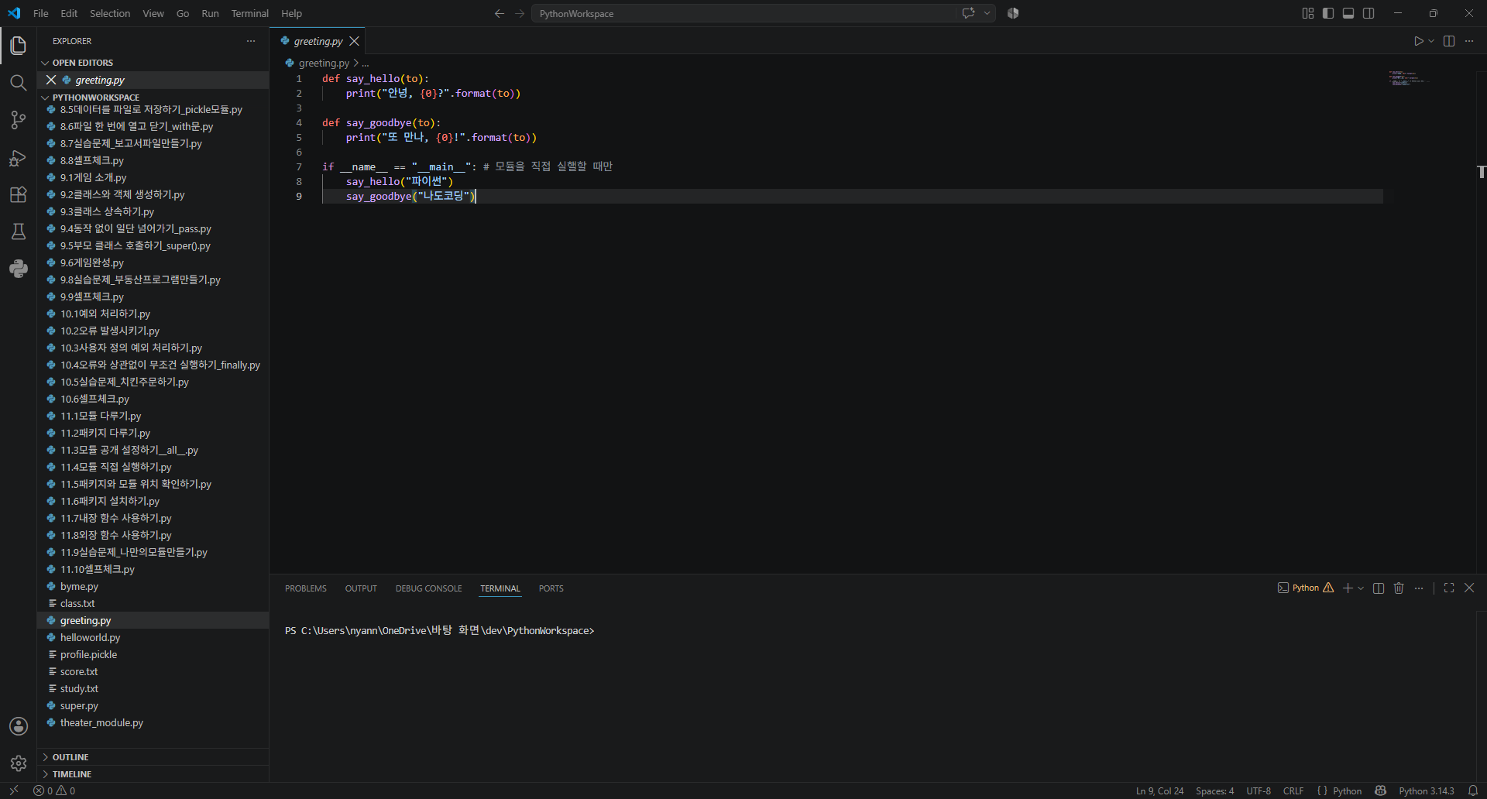Viewport: 1487px width, 799px height.
Task: Open the chat dropdown arrow in title bar
Action: coord(987,13)
